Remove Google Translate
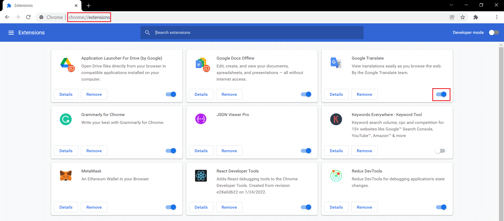 364,94
